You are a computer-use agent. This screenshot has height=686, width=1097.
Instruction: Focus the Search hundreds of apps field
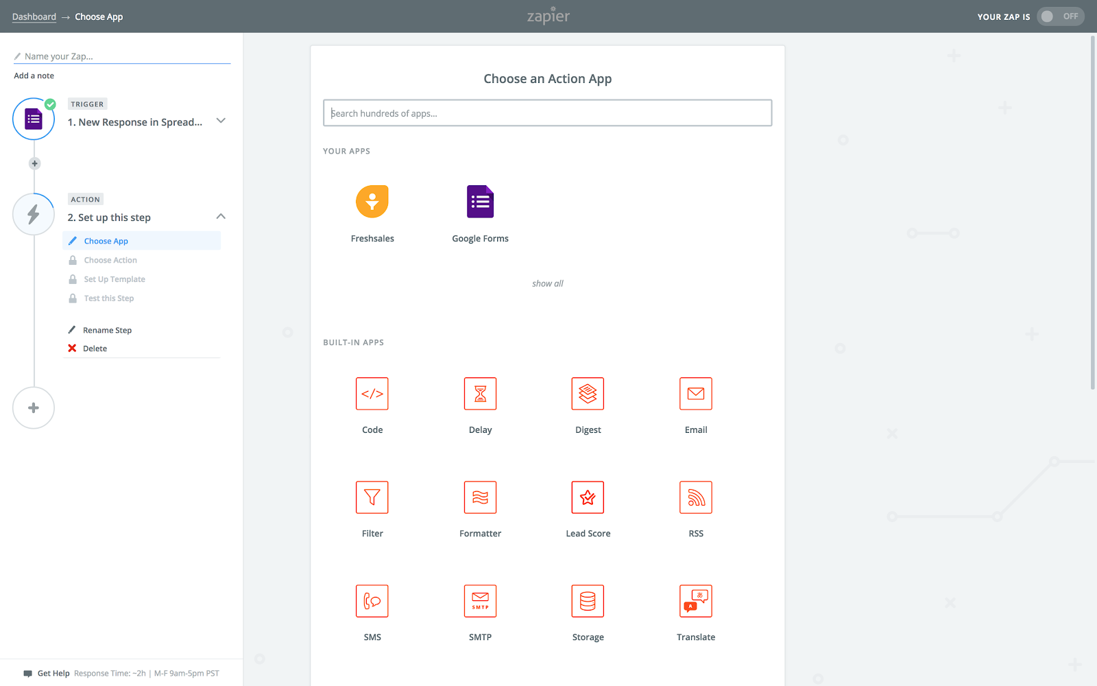tap(548, 113)
